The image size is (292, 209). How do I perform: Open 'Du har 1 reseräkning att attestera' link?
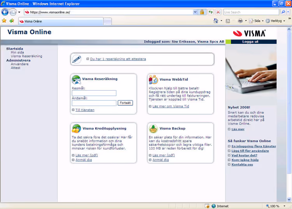118,59
